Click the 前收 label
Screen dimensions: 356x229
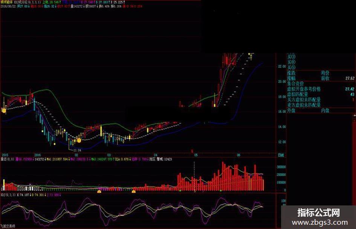click(325, 78)
